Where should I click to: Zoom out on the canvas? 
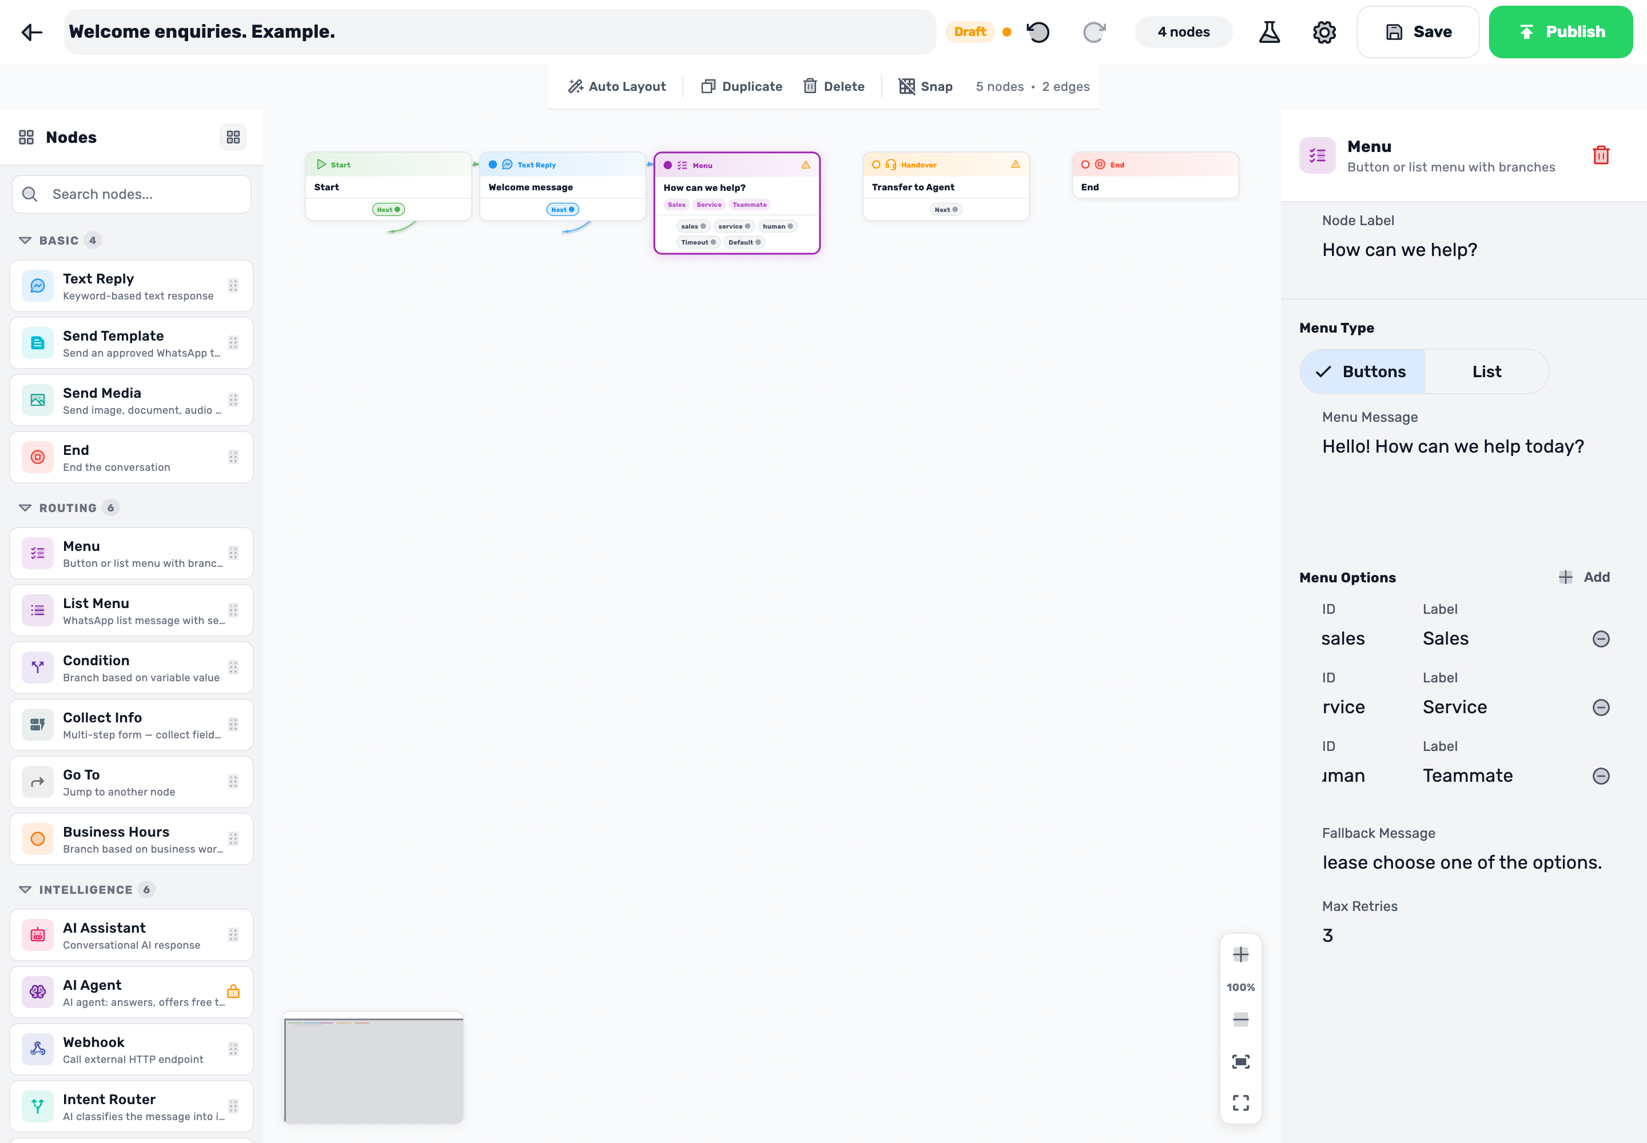click(1240, 1020)
